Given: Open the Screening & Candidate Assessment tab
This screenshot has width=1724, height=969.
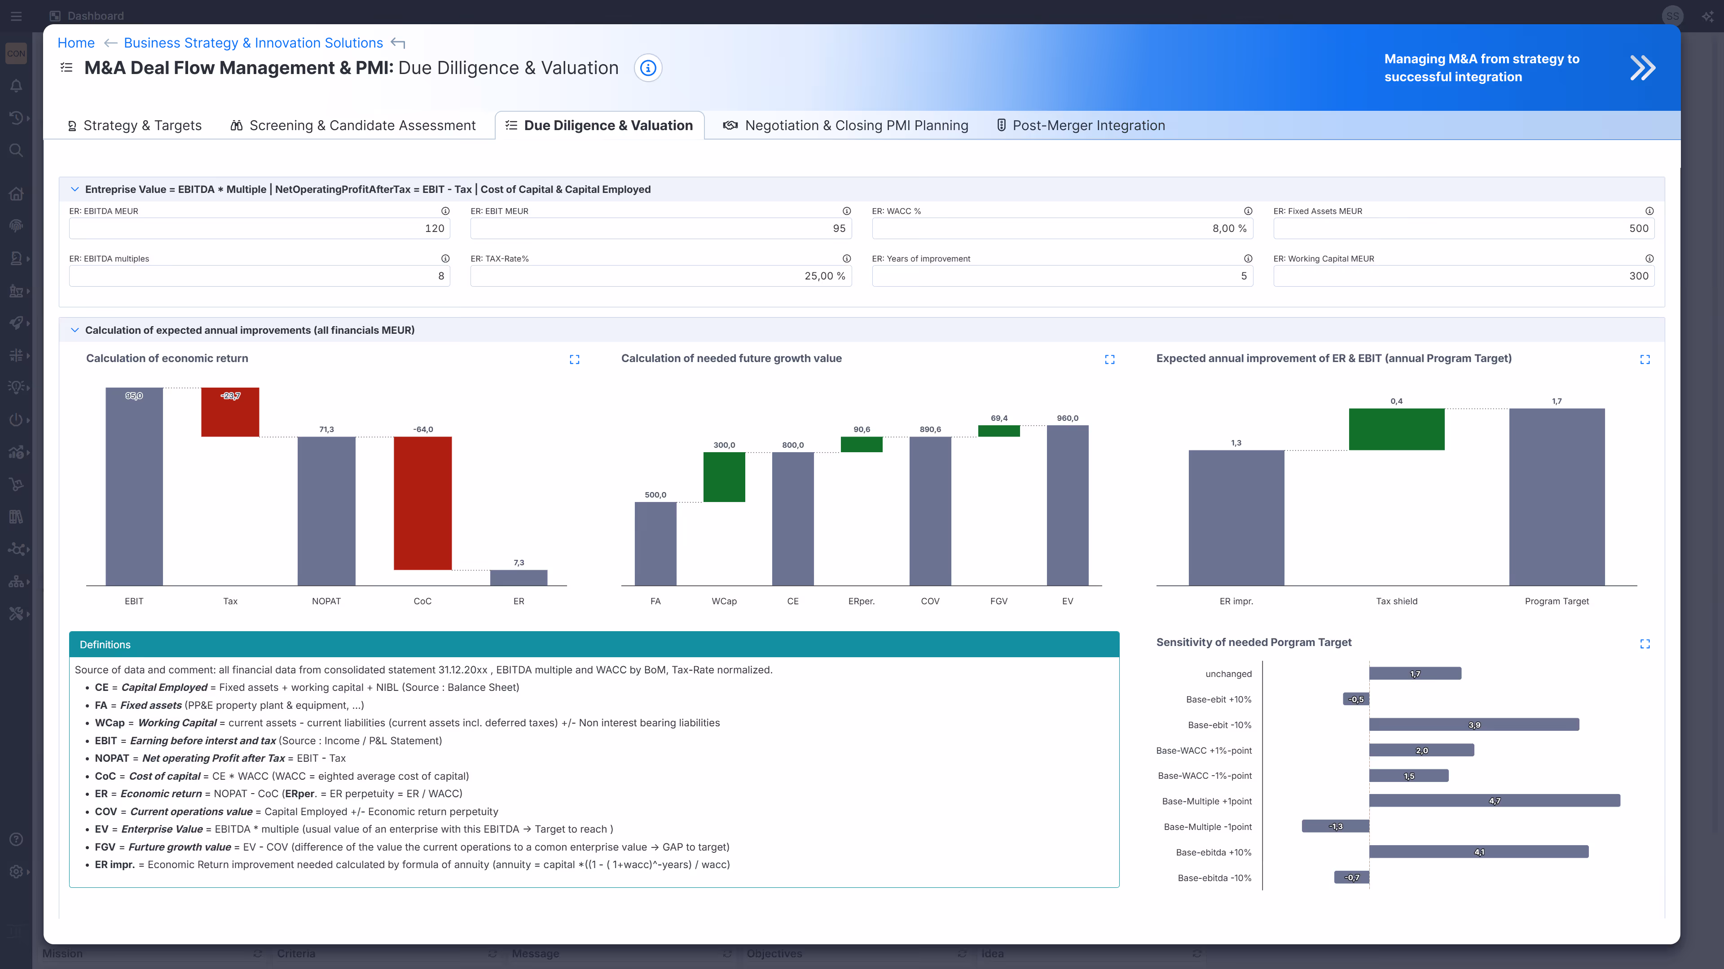Looking at the screenshot, I should point(362,125).
